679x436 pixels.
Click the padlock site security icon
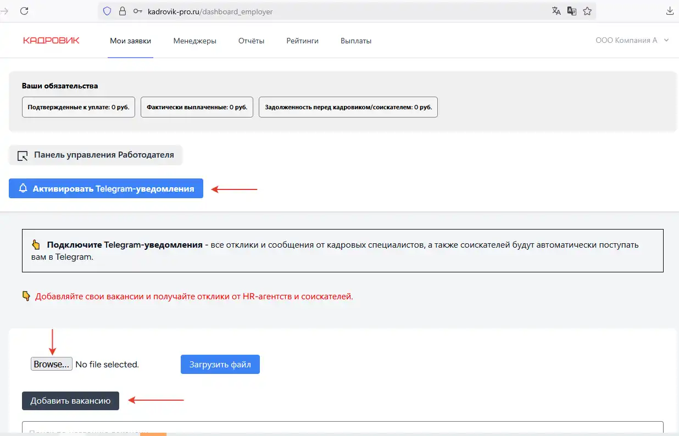(x=122, y=11)
